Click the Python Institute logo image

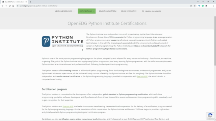pos(62,41)
